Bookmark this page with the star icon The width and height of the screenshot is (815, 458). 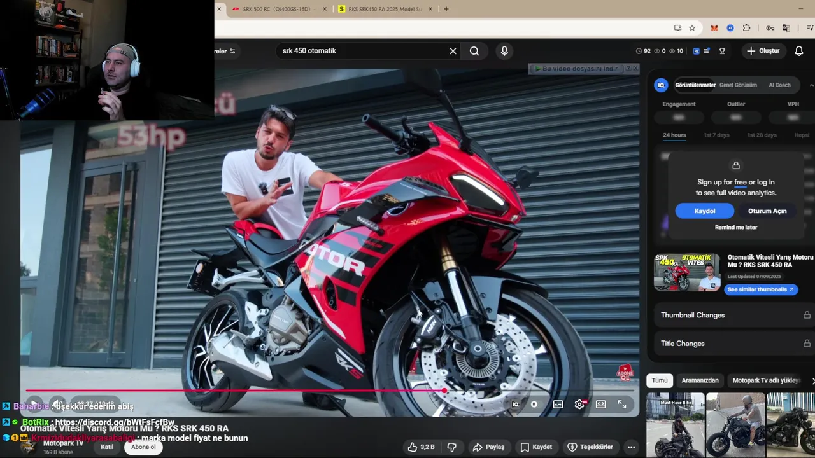pos(692,28)
